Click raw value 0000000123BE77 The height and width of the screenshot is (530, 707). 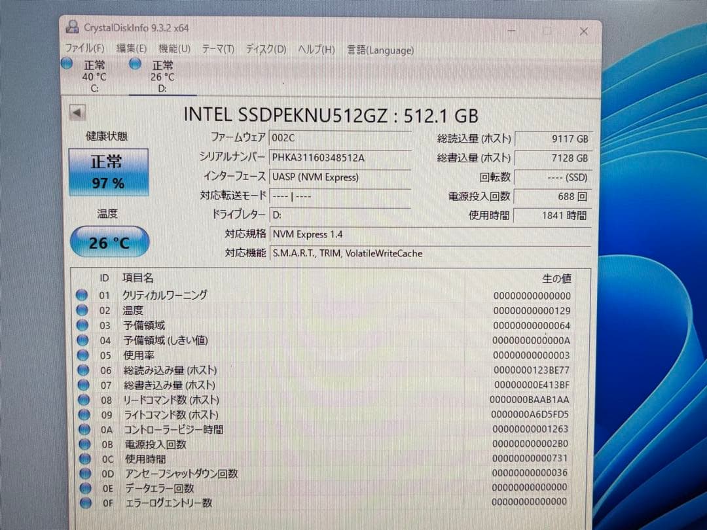coord(531,370)
